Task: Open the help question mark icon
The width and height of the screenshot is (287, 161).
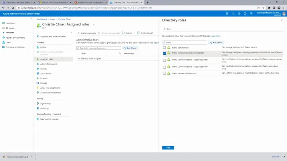Action: [245, 14]
